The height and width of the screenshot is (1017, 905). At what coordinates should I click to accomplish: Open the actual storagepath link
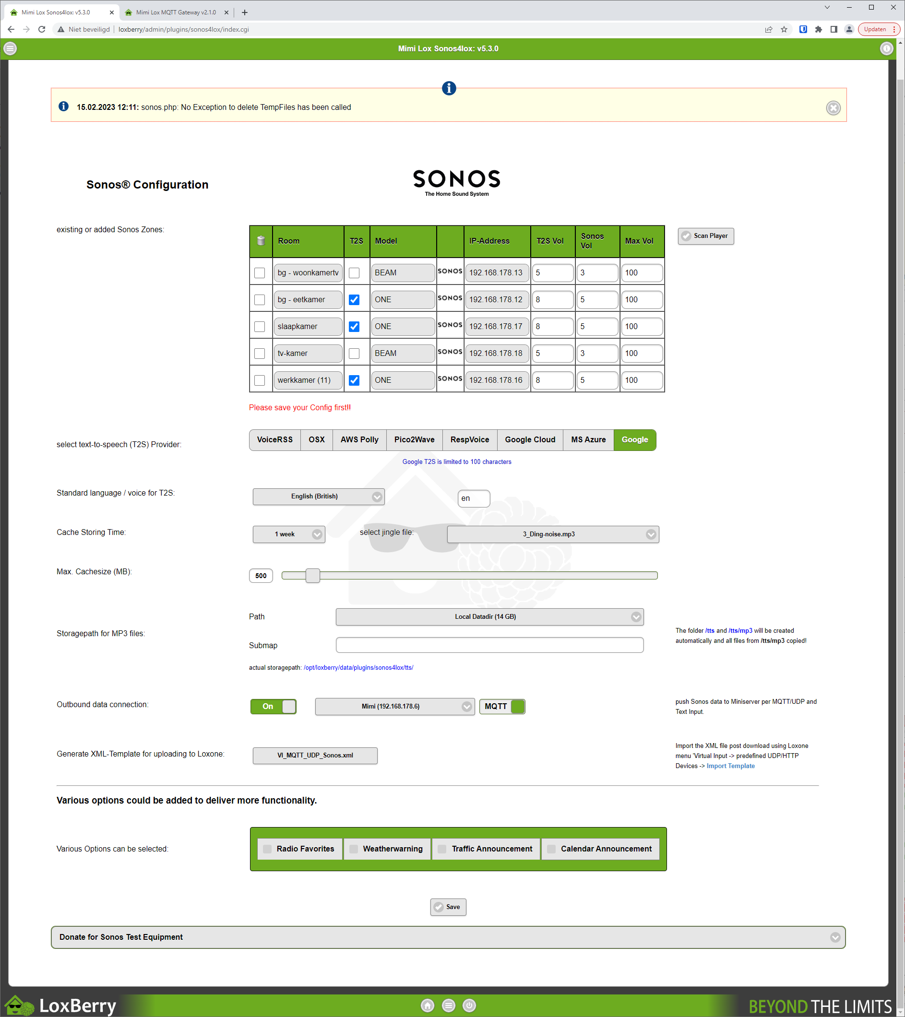tap(358, 668)
